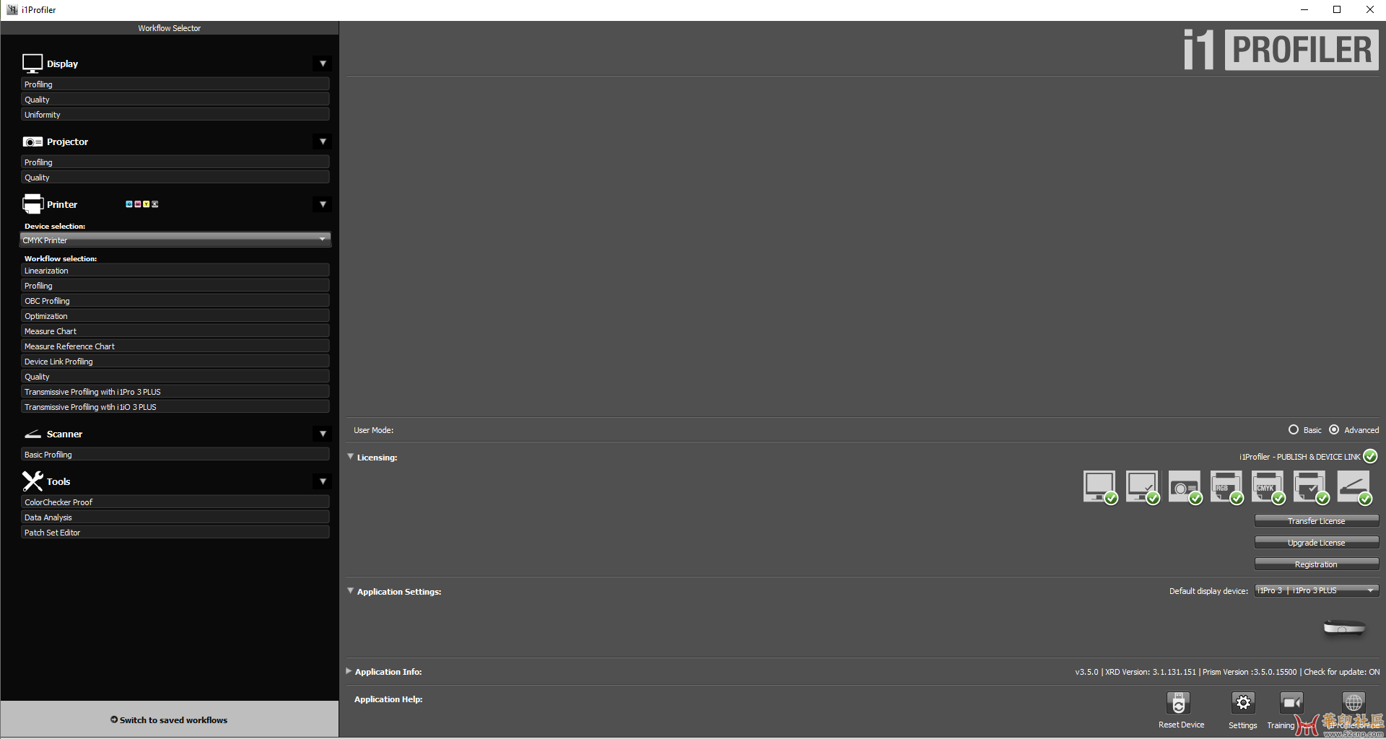Viewport: 1386px width, 739px height.
Task: Select printer Quality workflow
Action: point(175,377)
